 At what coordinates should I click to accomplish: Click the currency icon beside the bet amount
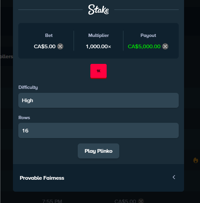pos(60,47)
